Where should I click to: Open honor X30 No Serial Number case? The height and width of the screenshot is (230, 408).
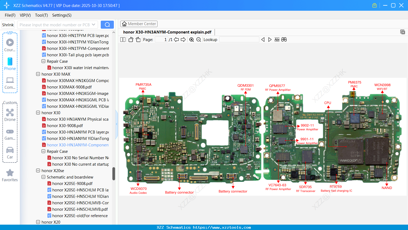point(80,158)
